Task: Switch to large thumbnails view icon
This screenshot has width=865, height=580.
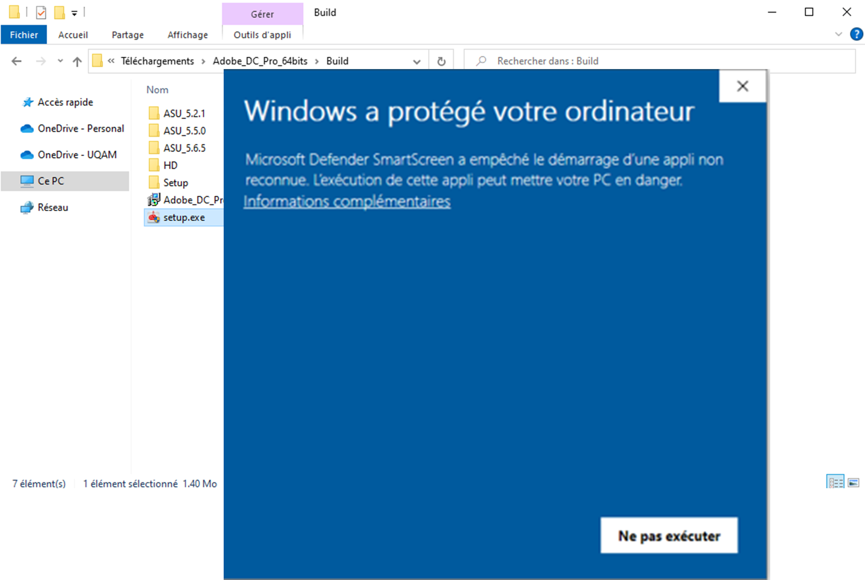Action: pyautogui.click(x=853, y=483)
